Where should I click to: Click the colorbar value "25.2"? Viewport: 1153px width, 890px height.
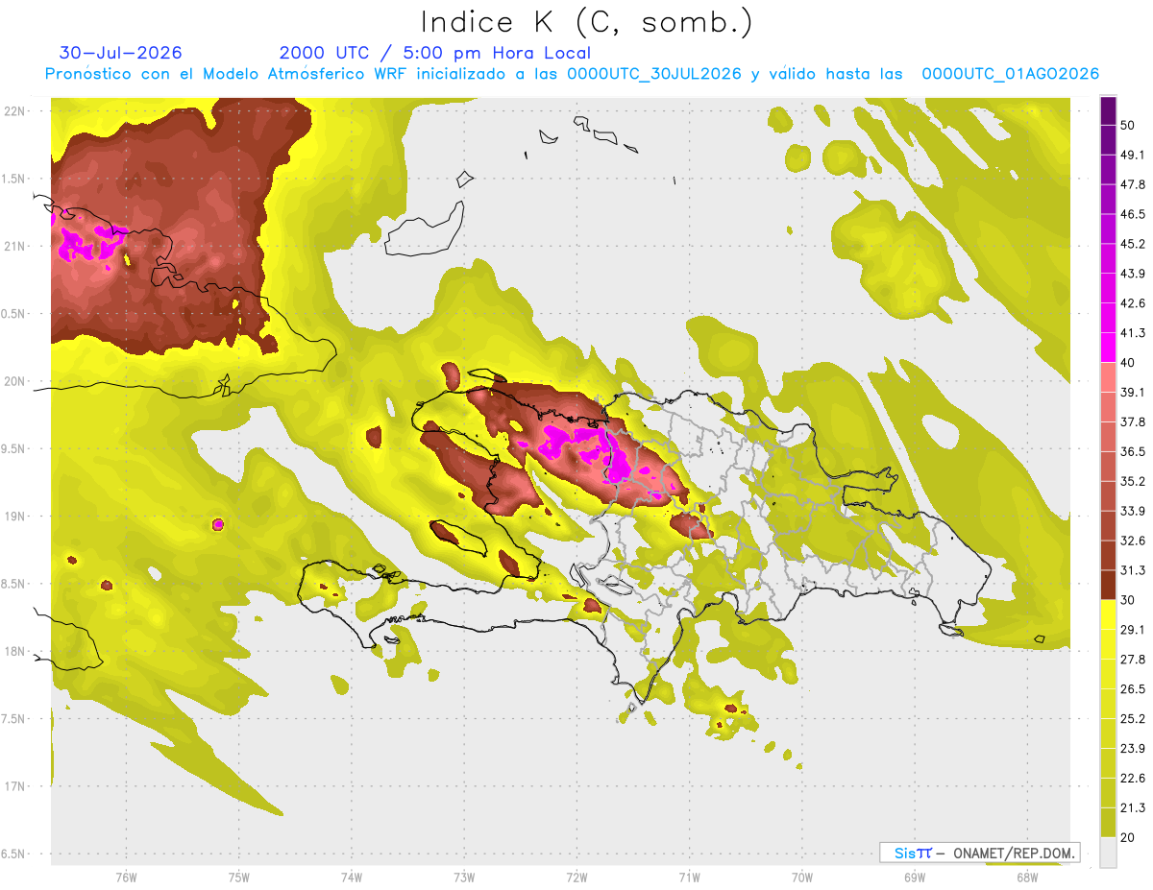tap(1133, 719)
